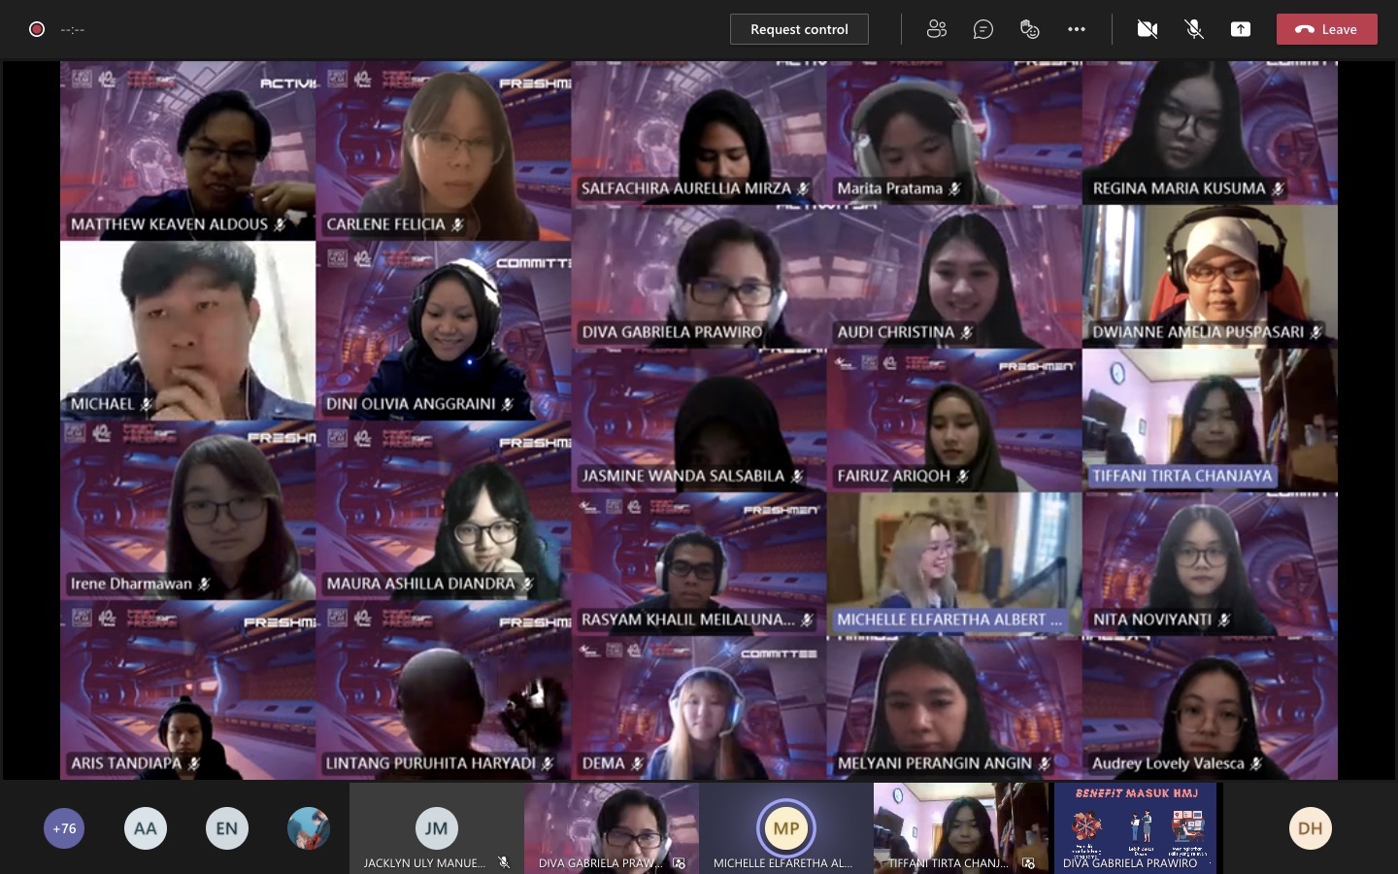Click the Request control button

799,29
